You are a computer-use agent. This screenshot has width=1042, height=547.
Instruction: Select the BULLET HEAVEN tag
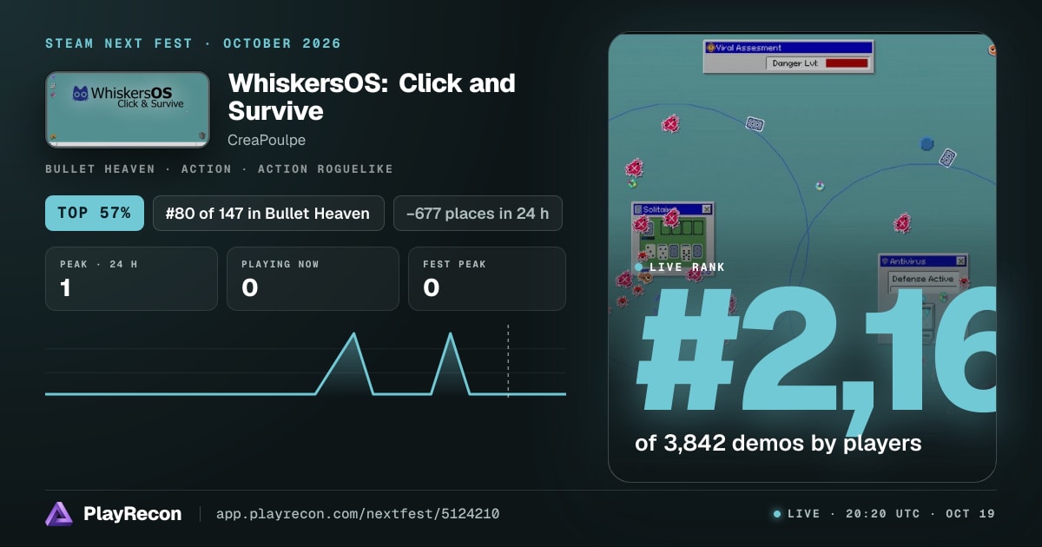tap(100, 169)
